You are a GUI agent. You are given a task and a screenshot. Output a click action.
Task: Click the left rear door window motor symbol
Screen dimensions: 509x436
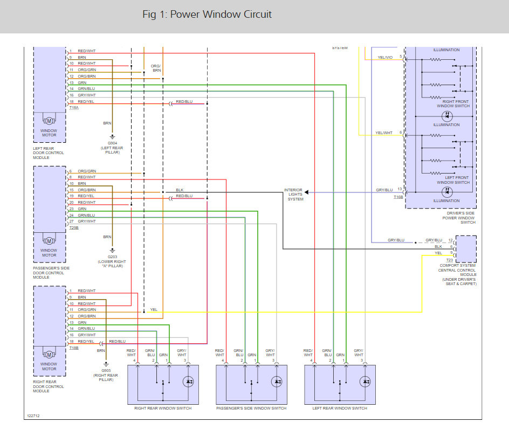[x=49, y=121]
